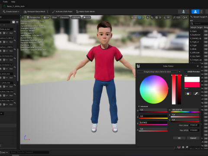
Task: Open left panel settings gear icon
Action: (x=17, y=22)
